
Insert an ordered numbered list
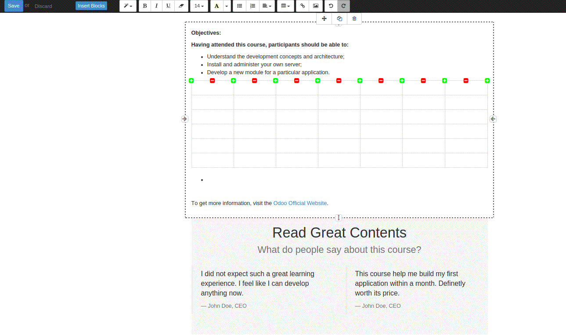252,6
